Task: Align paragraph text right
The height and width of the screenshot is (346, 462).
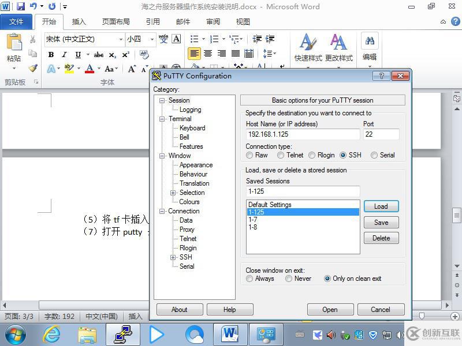Action: pyautogui.click(x=222, y=54)
